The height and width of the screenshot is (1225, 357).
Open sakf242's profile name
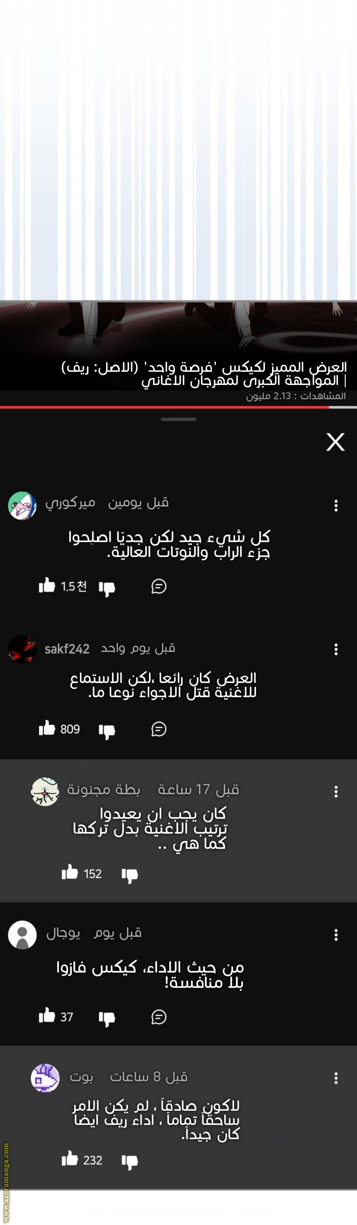point(67,649)
